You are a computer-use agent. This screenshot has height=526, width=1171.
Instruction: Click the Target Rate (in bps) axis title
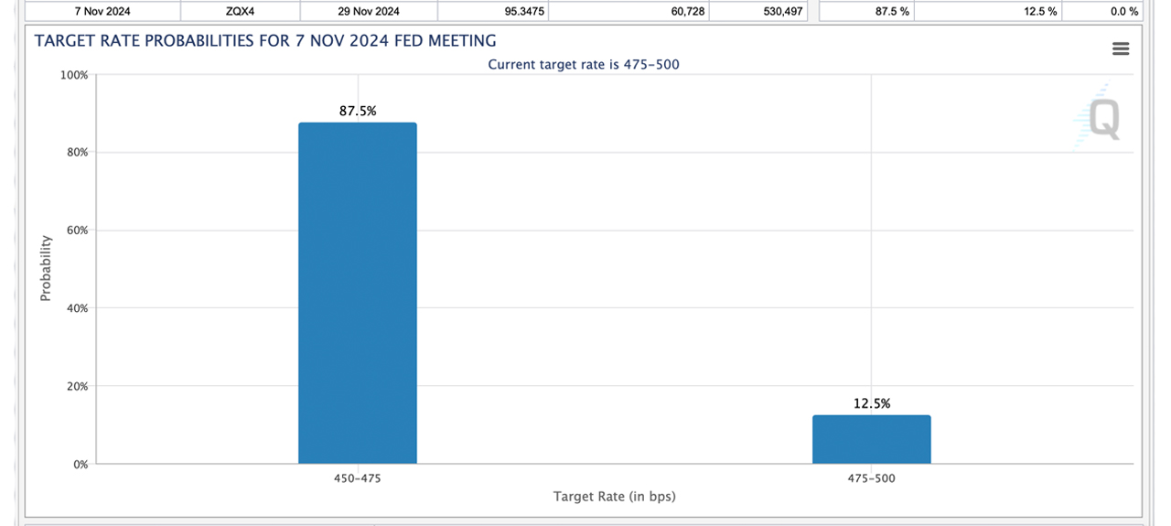tap(614, 497)
